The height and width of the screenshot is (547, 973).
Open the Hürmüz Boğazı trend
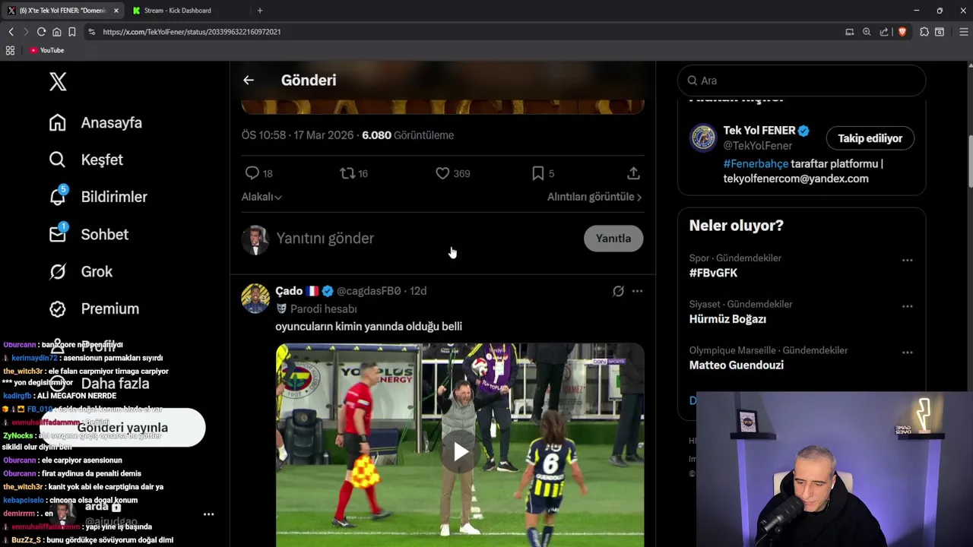(x=727, y=319)
